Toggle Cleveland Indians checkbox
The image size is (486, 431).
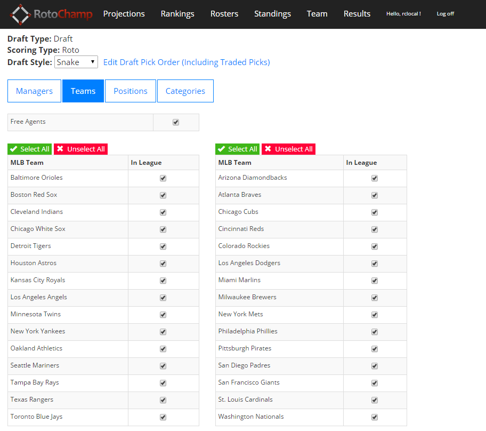163,212
